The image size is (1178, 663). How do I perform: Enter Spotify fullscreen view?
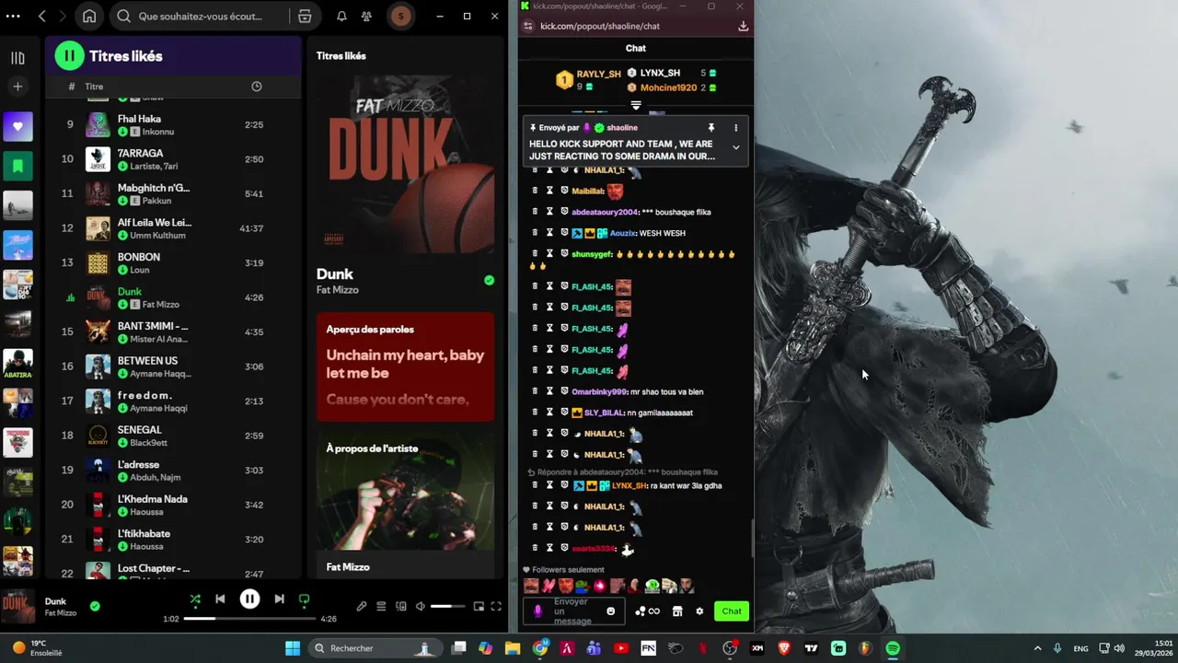(496, 606)
